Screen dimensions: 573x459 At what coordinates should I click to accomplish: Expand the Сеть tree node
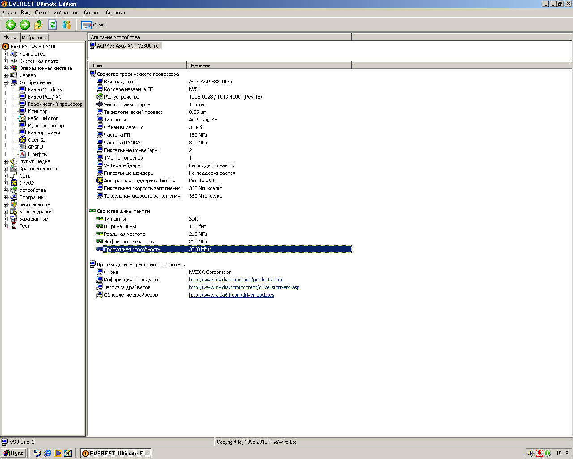click(5, 176)
